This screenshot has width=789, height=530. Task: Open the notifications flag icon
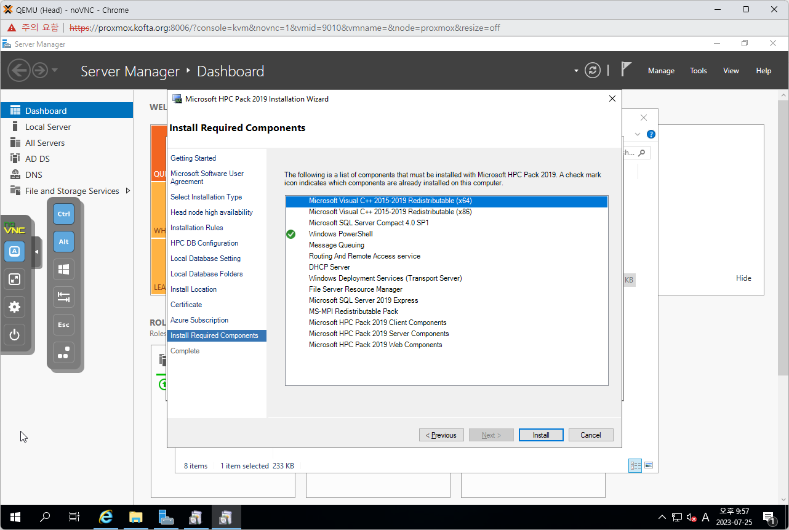626,70
